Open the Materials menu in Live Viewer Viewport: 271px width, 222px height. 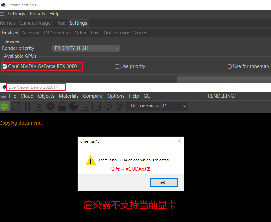coord(69,96)
